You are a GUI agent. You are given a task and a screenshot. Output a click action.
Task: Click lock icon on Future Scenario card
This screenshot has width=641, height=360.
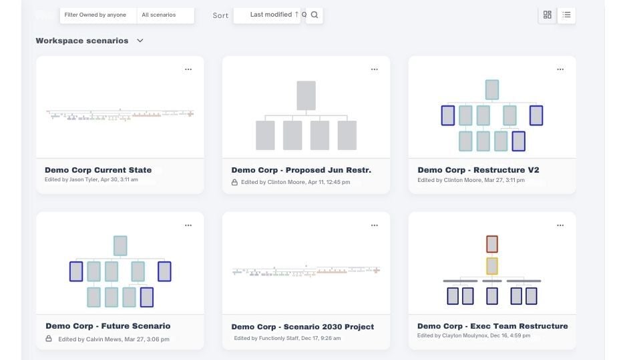click(x=49, y=339)
